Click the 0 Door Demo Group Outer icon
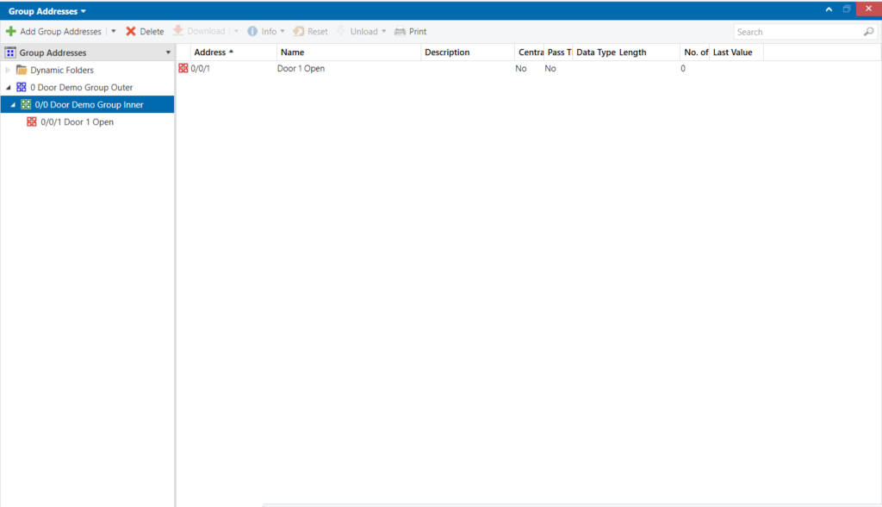882x507 pixels. coord(22,88)
